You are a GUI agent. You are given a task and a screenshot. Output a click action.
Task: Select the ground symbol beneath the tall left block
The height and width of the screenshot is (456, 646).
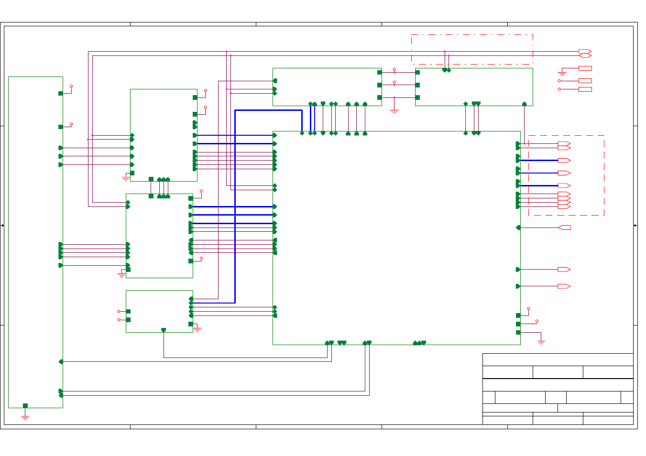point(25,417)
